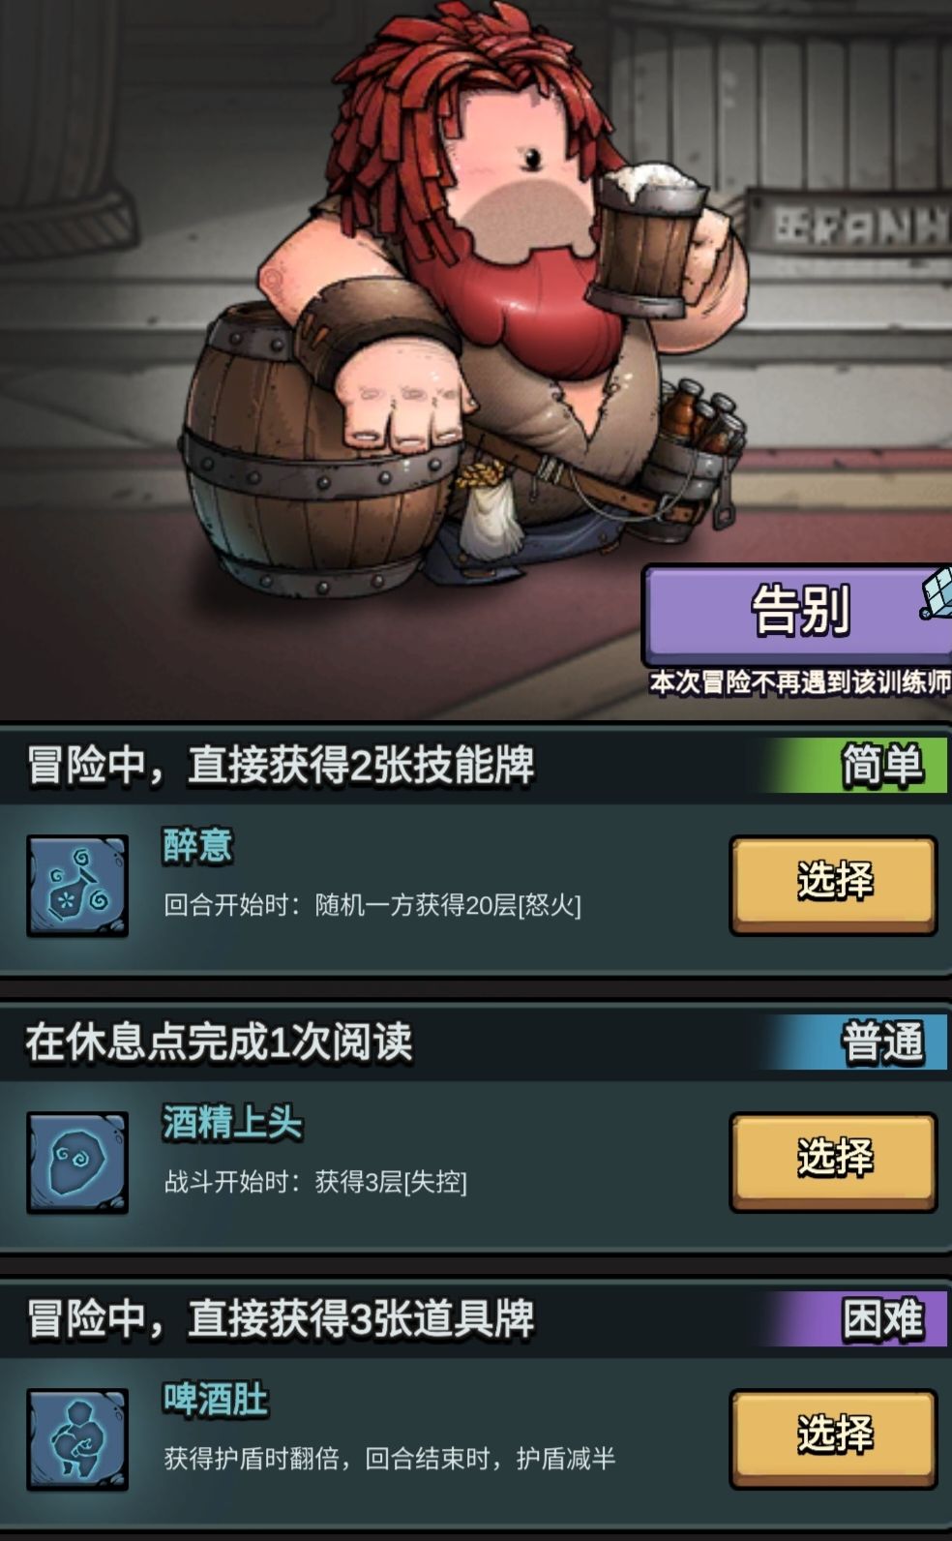Open the 酒精上头 skill title
This screenshot has height=1541, width=952.
coord(232,1123)
